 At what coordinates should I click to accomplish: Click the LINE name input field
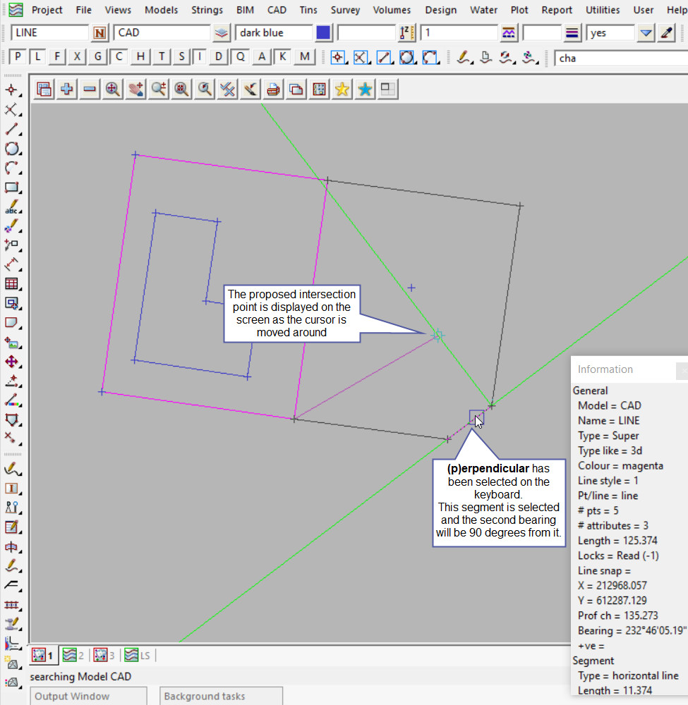pos(49,33)
